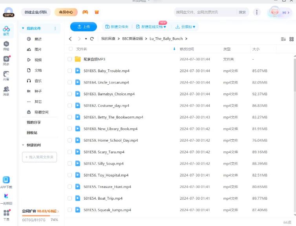Expand the chevron after BBC英语动画 breadcrumb
296x226 pixels.
point(146,39)
